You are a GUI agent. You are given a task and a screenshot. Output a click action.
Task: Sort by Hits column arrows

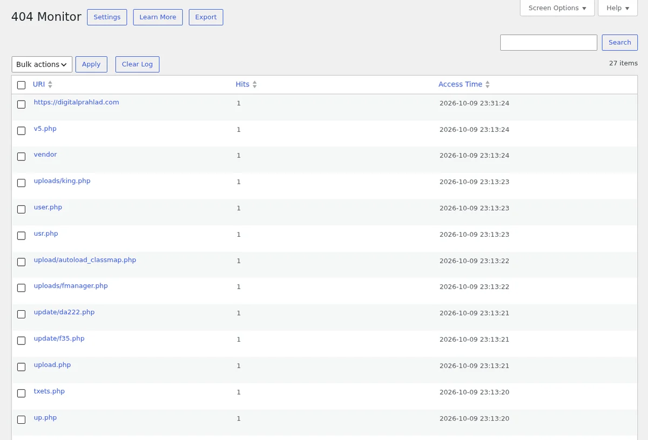click(x=255, y=84)
